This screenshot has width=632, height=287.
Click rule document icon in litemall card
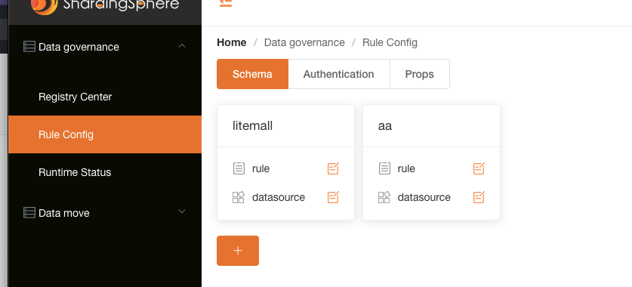point(239,168)
